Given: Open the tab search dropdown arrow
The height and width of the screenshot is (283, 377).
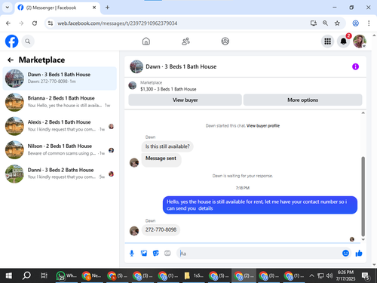Looking at the screenshot, I should [x=8, y=8].
